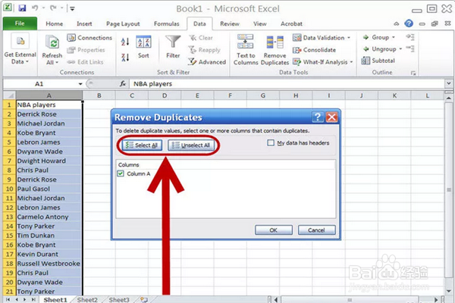
Task: Click the Refresh All icon
Action: [x=52, y=43]
